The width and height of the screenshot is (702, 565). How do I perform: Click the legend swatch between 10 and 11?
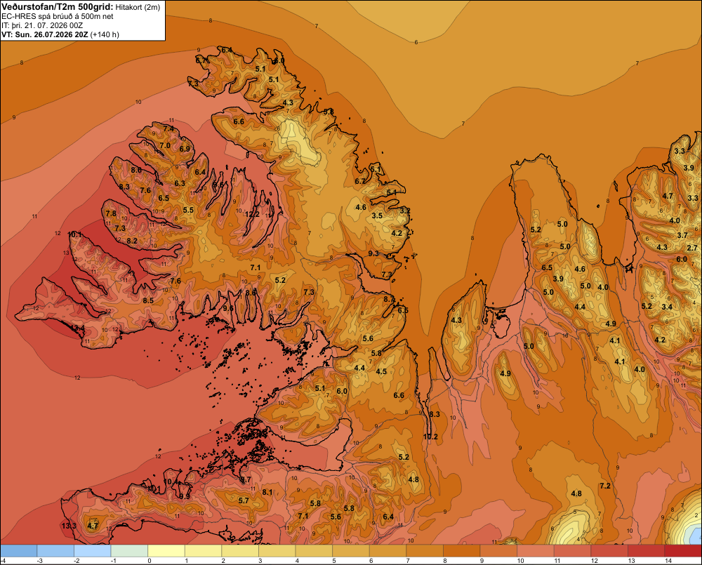pyautogui.click(x=536, y=550)
